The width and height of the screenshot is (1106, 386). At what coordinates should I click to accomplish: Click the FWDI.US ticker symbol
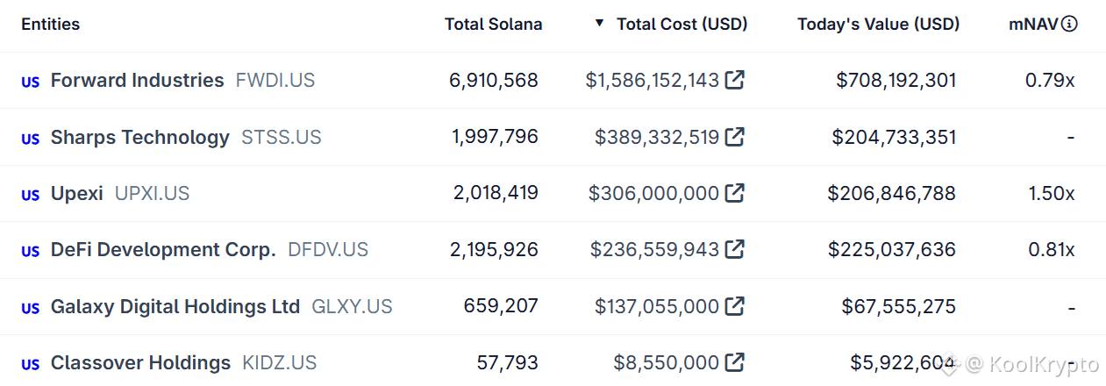coord(275,81)
